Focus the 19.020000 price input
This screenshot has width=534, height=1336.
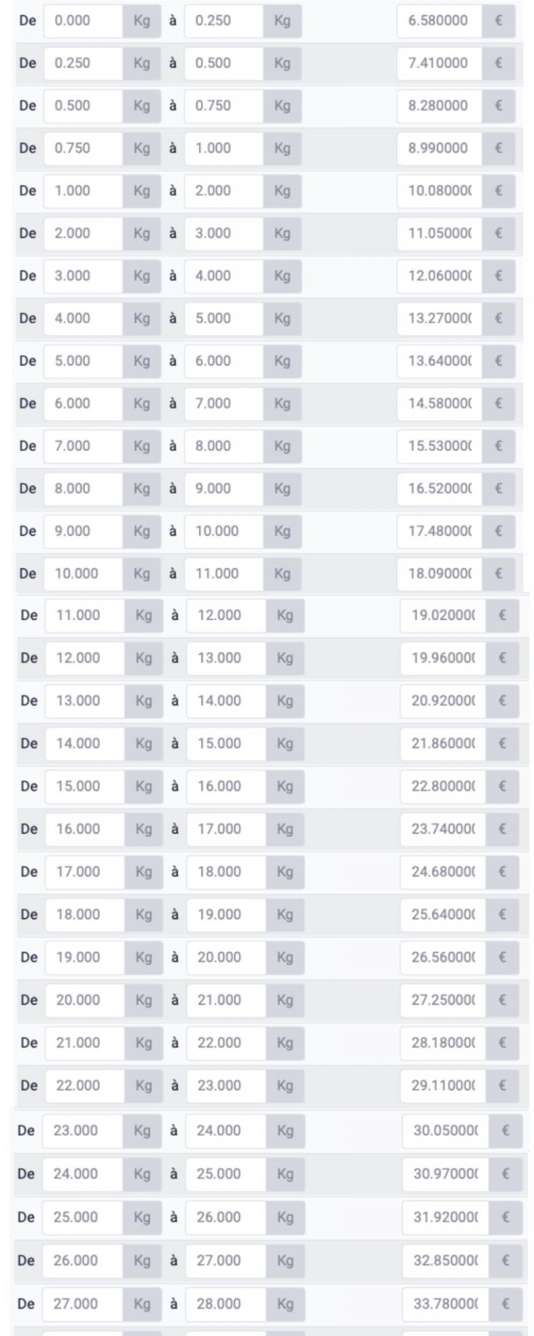click(443, 615)
